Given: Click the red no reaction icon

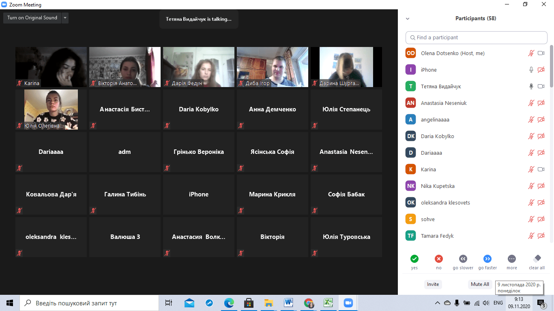Looking at the screenshot, I should coord(438,259).
